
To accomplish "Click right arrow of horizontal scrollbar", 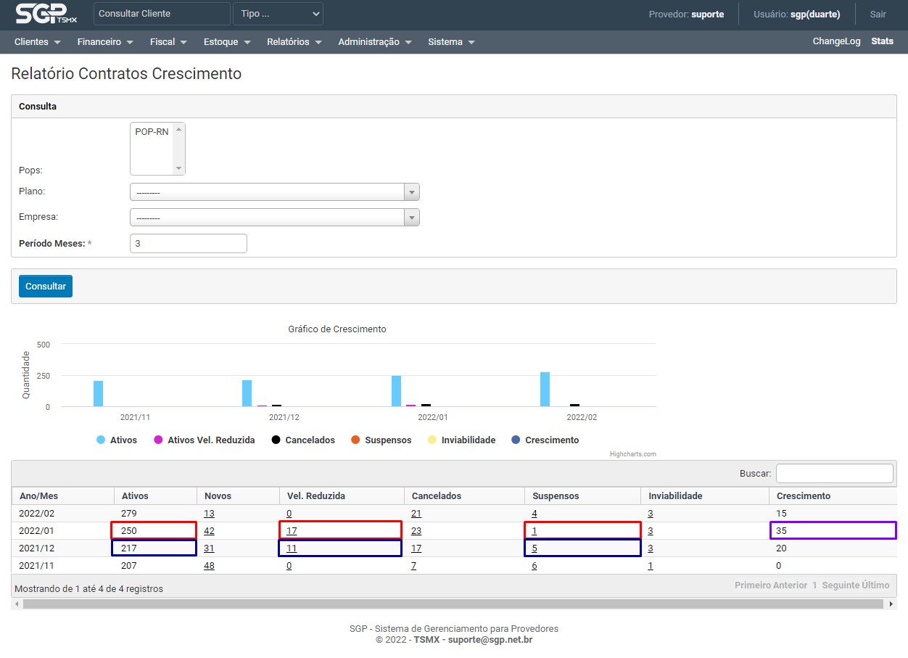I will pyautogui.click(x=891, y=604).
